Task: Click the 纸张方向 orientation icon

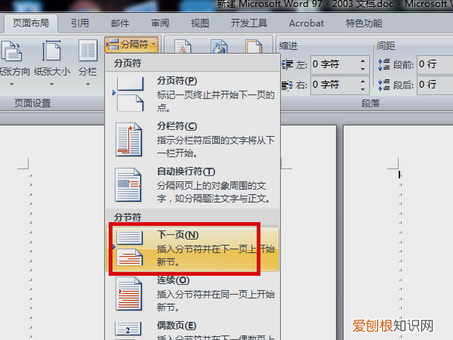Action: [x=11, y=51]
